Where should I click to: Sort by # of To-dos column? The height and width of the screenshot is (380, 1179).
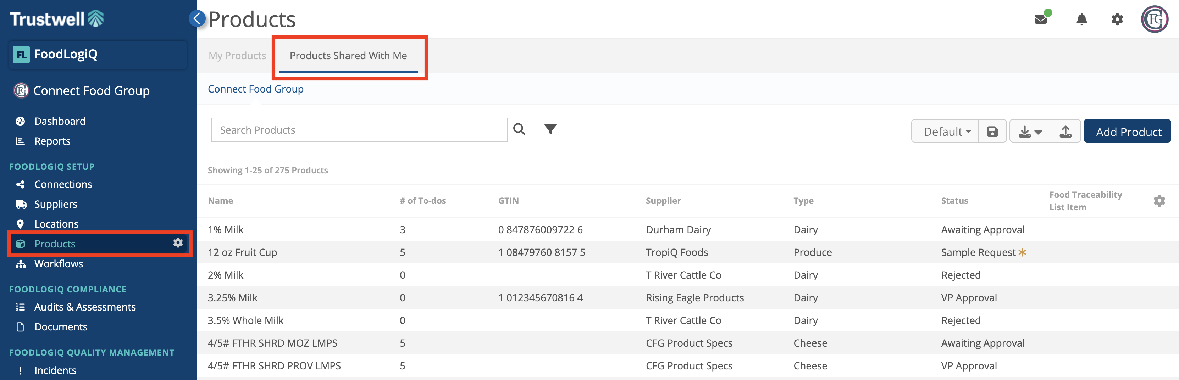[x=422, y=201]
